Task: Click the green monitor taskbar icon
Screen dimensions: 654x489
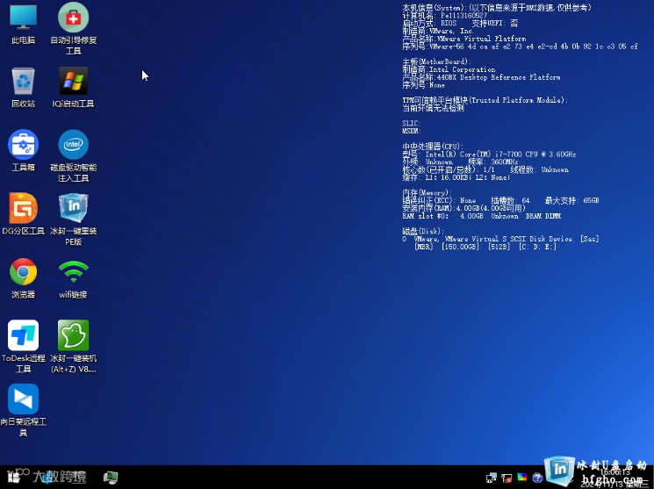Action: pos(111,478)
